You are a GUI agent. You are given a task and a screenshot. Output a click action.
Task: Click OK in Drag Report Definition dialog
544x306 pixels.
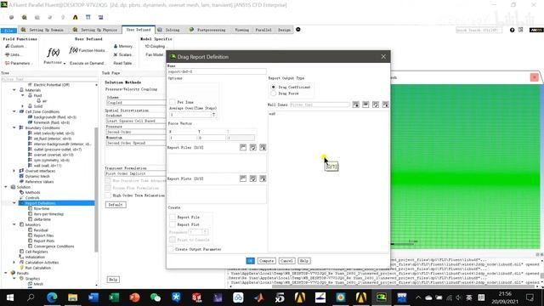[250, 261]
